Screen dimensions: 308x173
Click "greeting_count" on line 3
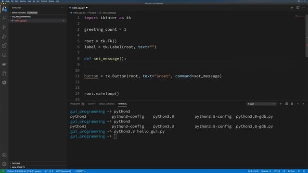click(101, 29)
